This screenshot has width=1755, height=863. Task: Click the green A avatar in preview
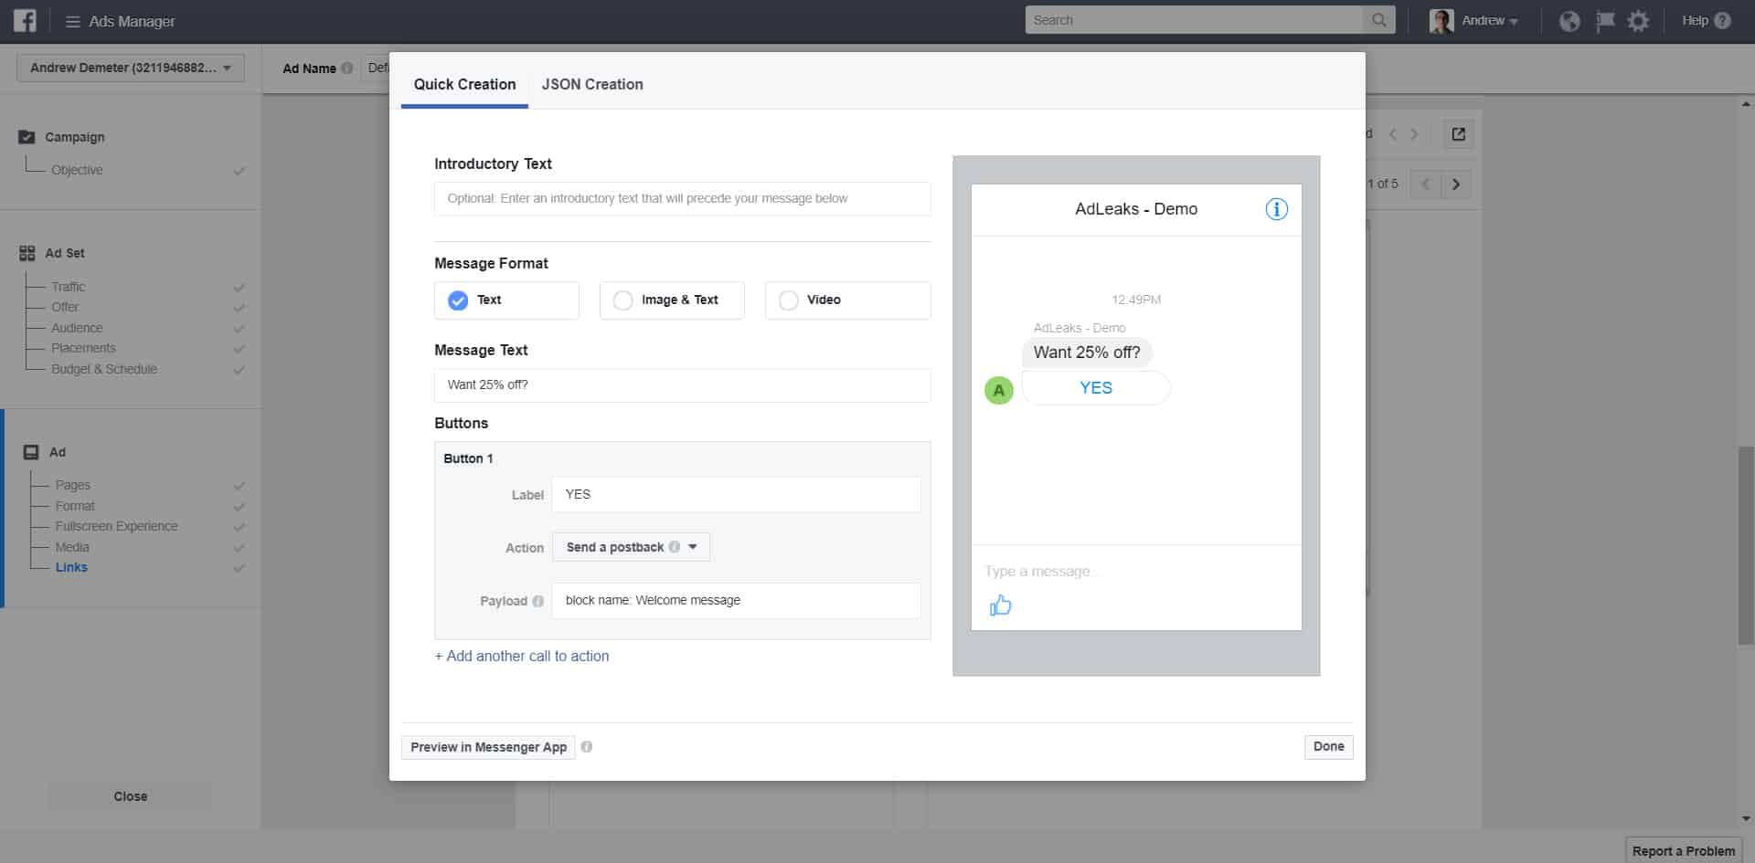tap(999, 390)
